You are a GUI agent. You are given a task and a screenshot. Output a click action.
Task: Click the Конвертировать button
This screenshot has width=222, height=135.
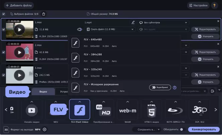(204, 129)
